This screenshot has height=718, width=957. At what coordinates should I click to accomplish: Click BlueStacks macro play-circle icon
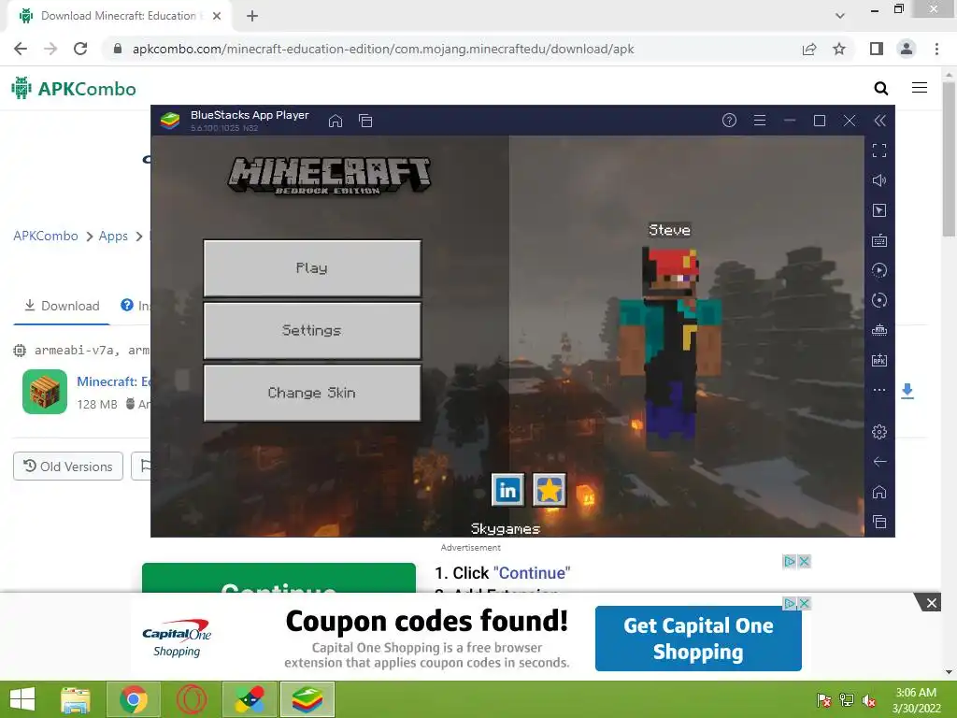pyautogui.click(x=879, y=270)
